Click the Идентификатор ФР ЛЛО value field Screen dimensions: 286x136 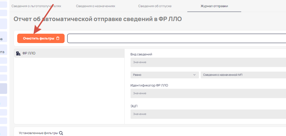pos(208,93)
